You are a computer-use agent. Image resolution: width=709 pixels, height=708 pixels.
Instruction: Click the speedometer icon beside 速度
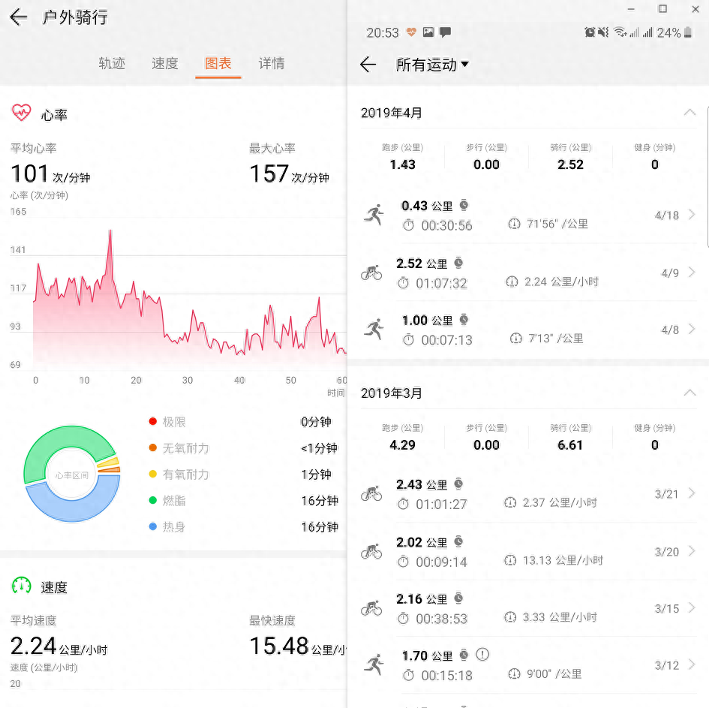(21, 586)
